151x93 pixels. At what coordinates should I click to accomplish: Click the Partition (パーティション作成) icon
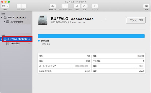[65, 6]
